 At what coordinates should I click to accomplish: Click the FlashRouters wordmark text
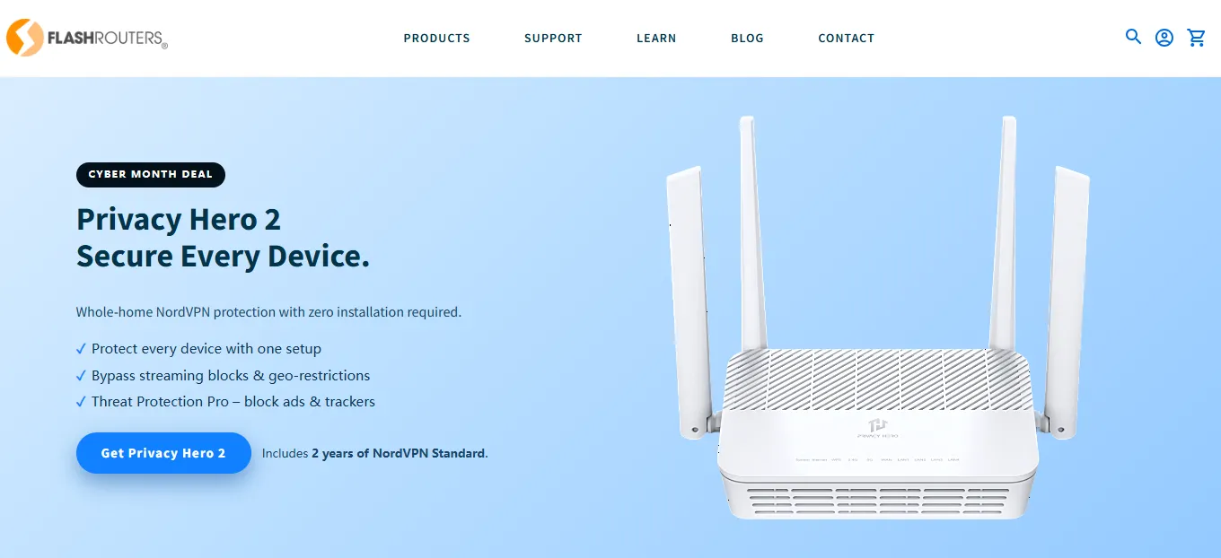pyautogui.click(x=108, y=39)
